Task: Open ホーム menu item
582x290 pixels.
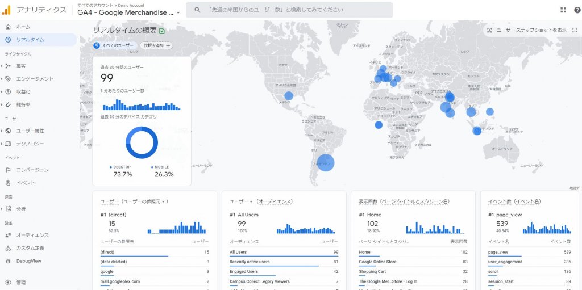Action: click(23, 27)
